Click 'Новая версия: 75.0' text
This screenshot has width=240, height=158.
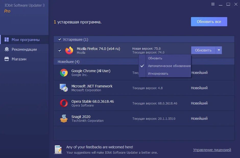pos(146,48)
